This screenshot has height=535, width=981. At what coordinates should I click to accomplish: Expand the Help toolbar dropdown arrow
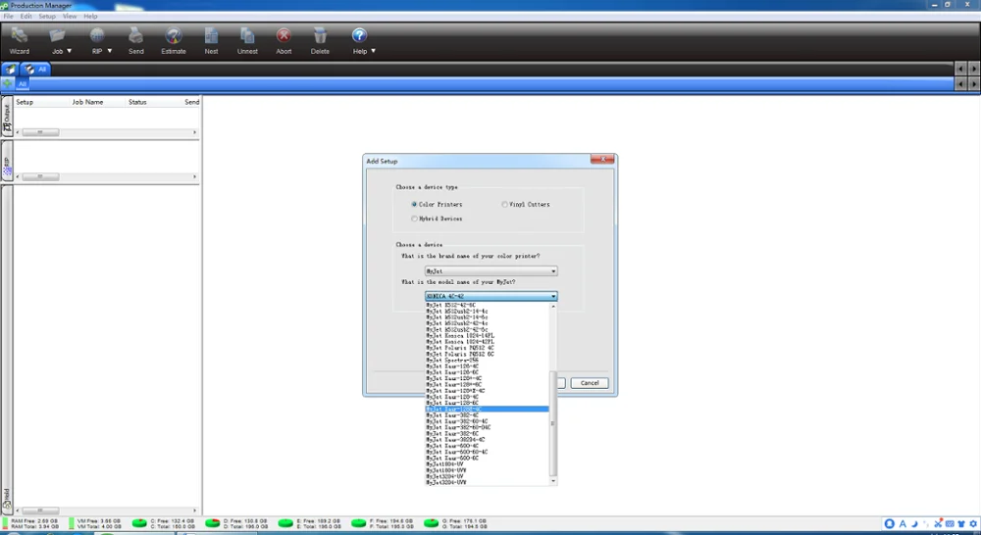[x=374, y=51]
